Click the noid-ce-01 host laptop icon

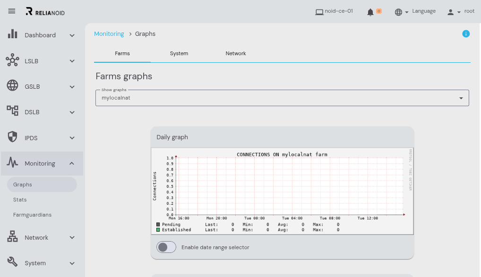(319, 12)
